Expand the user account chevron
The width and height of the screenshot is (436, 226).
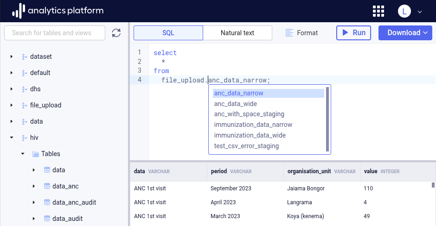(x=420, y=12)
